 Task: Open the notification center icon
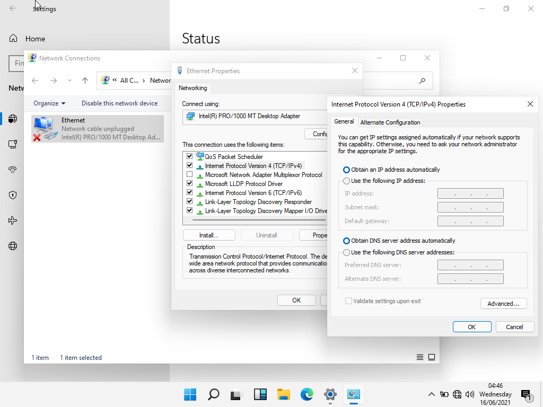click(x=526, y=394)
